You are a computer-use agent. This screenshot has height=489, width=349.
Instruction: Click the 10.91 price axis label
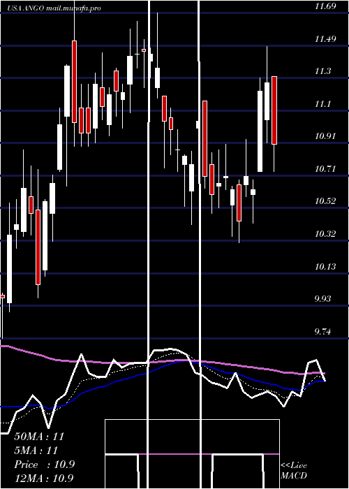325,136
